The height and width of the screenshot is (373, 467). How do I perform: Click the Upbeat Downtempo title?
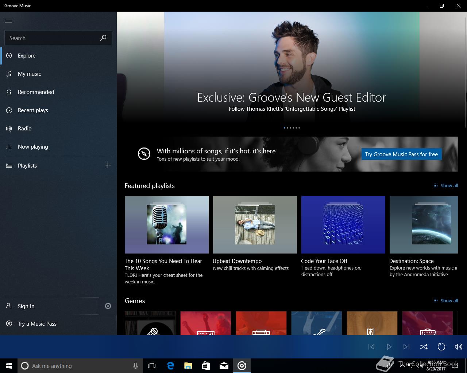[237, 261]
